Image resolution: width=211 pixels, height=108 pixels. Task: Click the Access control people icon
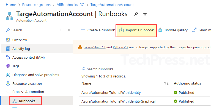8,57
